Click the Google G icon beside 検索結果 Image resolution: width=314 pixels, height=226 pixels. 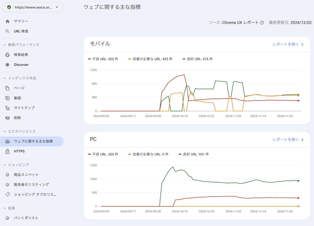(x=8, y=55)
